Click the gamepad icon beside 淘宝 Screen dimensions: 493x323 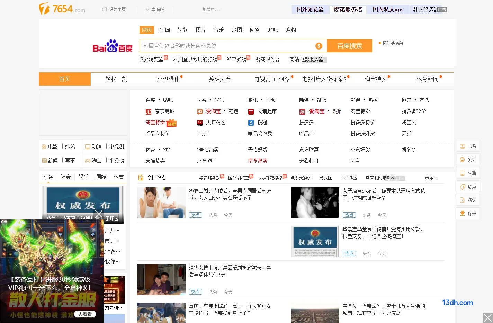tap(88, 161)
